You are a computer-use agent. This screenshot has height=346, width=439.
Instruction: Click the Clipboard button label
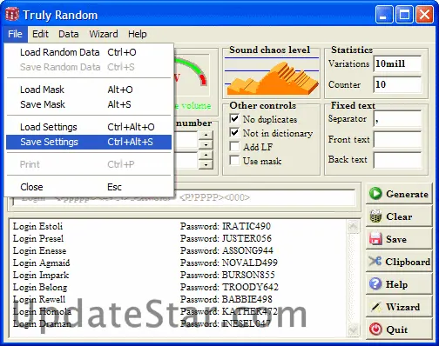click(408, 262)
